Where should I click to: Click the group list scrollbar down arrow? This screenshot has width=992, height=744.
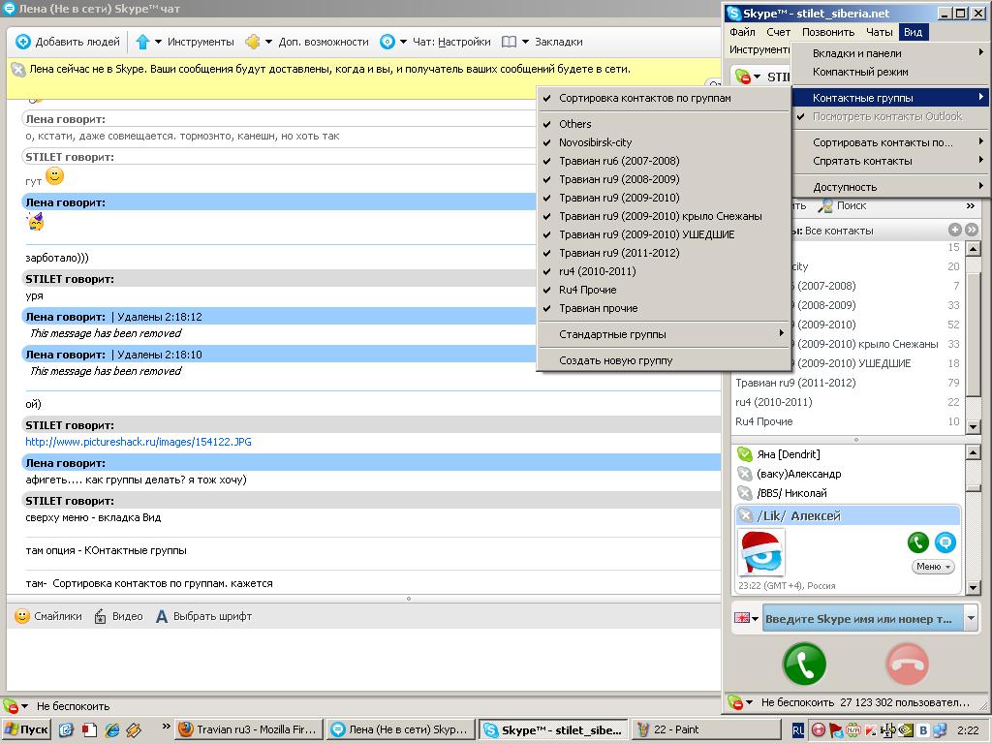973,426
